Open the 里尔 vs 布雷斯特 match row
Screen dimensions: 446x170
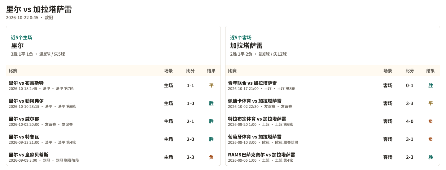[x=113, y=85]
